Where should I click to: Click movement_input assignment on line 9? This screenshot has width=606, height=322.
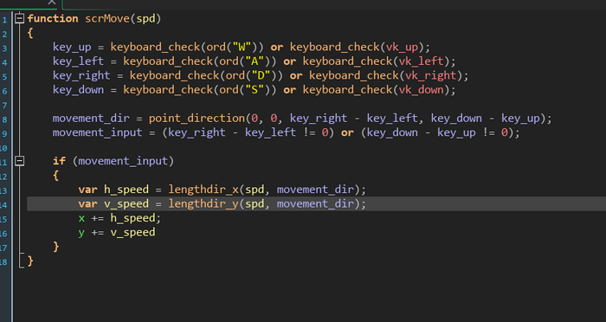97,132
